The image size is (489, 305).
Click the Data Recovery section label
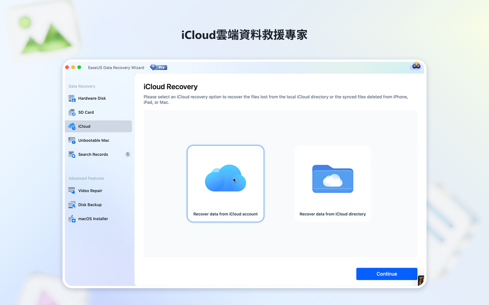tap(82, 86)
